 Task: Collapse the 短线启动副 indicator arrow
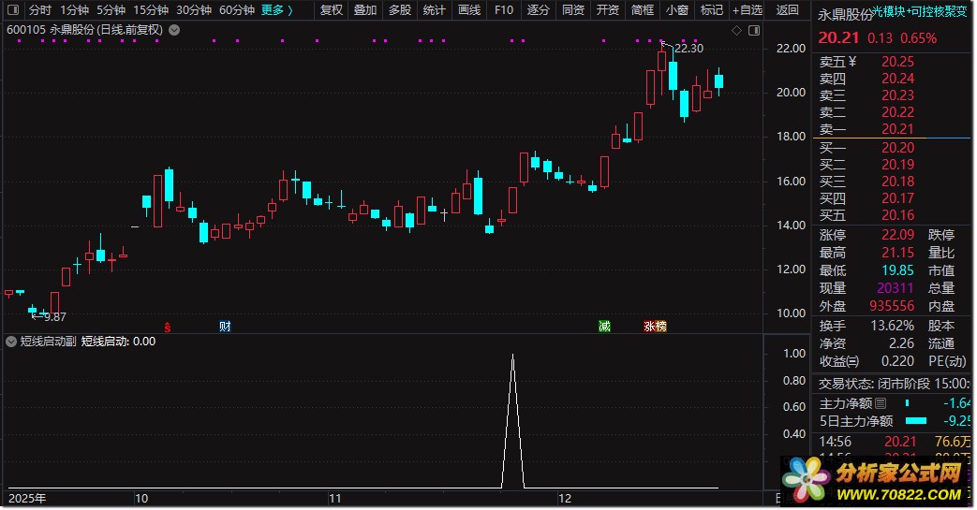(x=11, y=342)
